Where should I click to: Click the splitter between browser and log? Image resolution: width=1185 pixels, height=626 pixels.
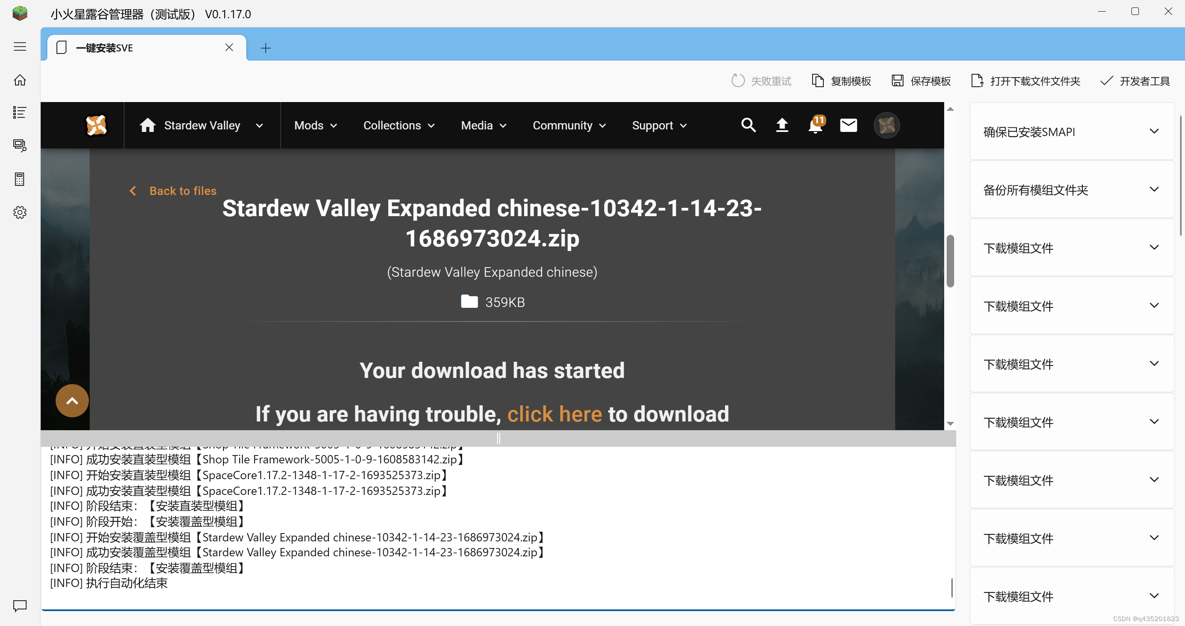click(498, 438)
